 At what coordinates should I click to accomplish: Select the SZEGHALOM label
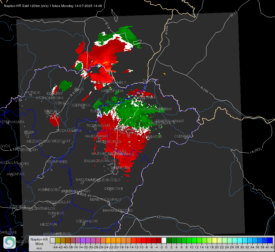(87, 221)
